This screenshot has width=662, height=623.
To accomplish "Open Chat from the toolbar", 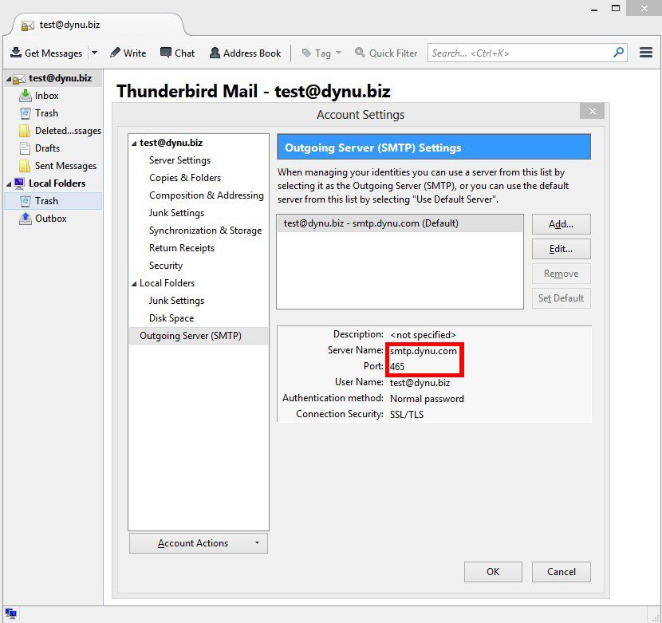I will (177, 53).
